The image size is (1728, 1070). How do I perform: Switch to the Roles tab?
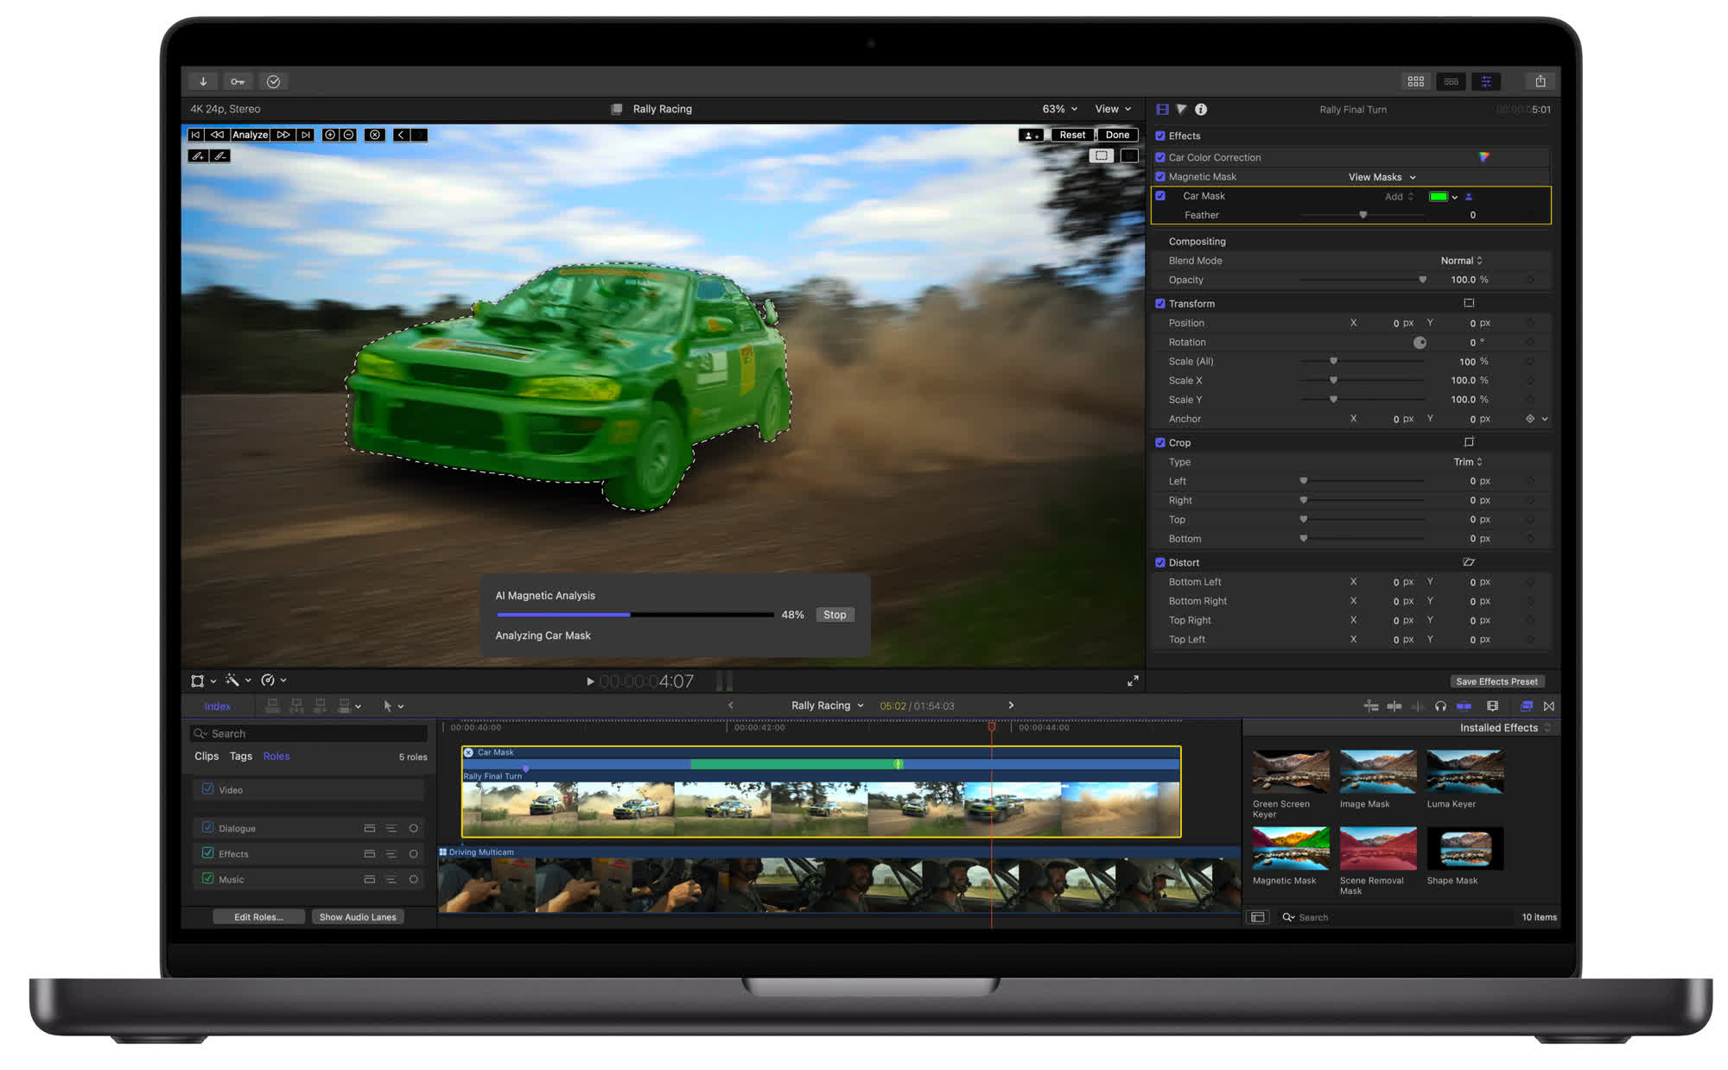[x=276, y=757]
